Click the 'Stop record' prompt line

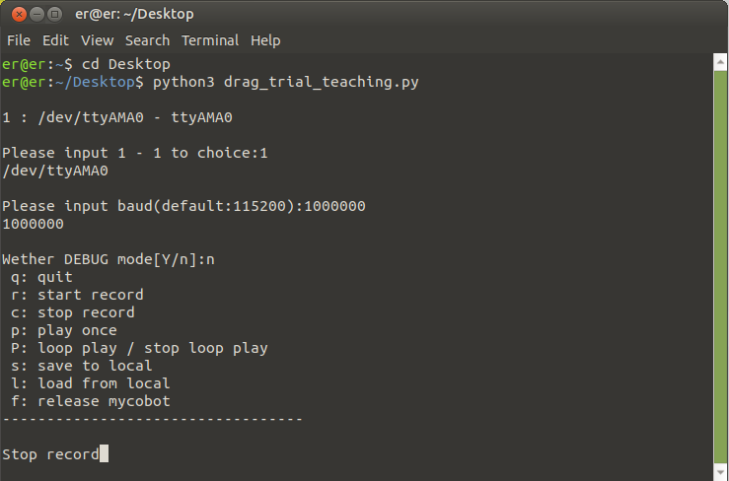coord(50,454)
